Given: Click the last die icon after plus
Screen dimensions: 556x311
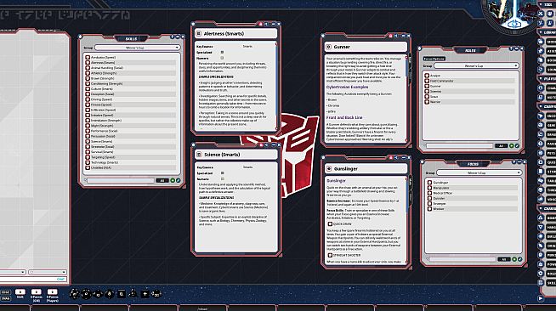Looking at the screenshot, I should pos(156,294).
